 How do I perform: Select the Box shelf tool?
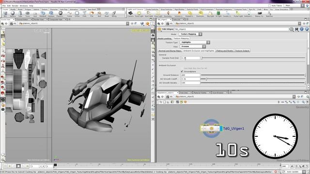pyautogui.click(x=5, y=14)
